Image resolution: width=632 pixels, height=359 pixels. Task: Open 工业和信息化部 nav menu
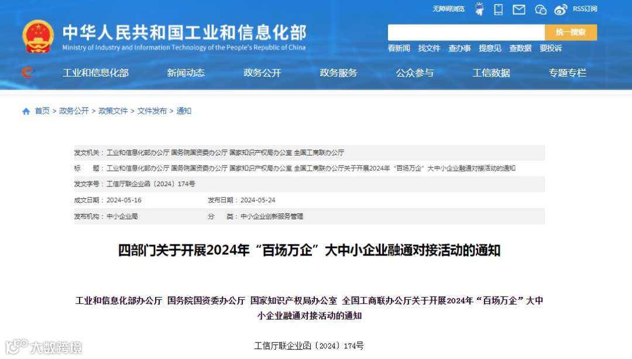[x=95, y=73]
